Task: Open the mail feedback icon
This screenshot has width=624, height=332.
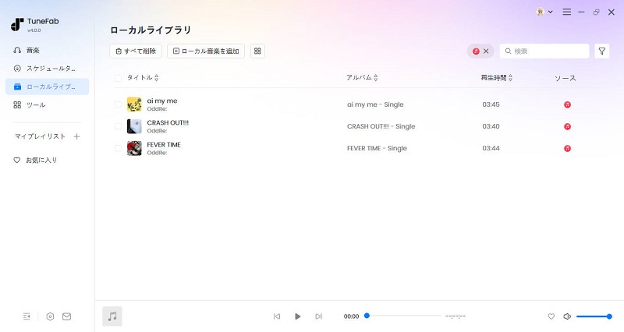Action: pos(67,316)
